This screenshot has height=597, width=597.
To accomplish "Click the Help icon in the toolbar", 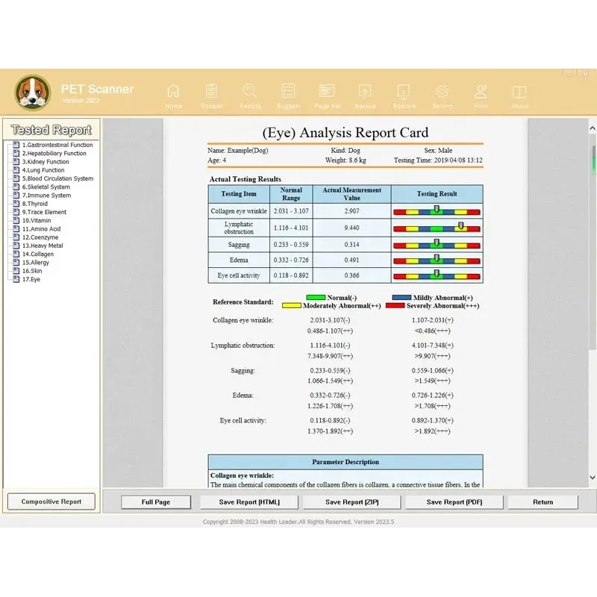I will 481,94.
